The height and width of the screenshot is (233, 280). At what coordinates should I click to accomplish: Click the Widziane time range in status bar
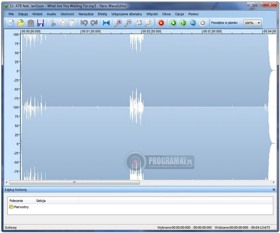coord(242,228)
